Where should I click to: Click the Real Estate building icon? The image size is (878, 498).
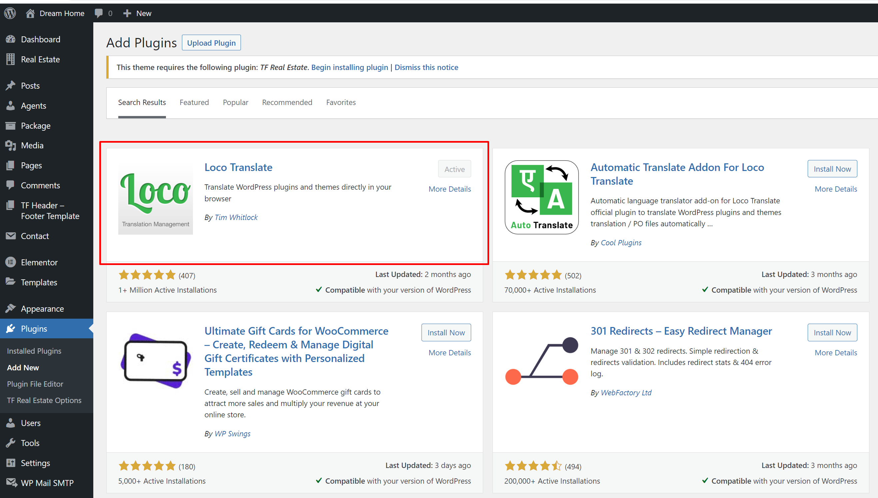click(x=11, y=59)
